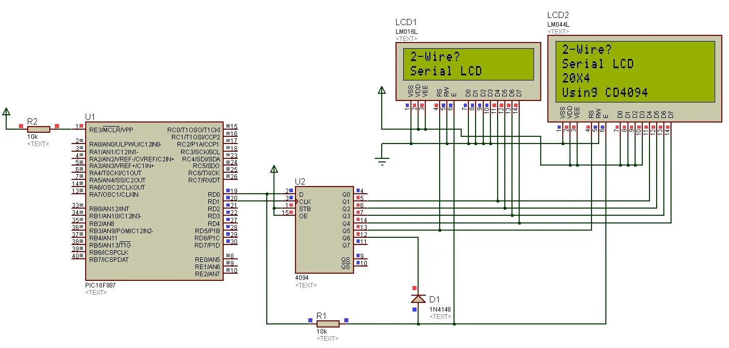Screen dimensions: 729x348
Task: Click the Using CD4094 text on LCD2
Action: [x=605, y=93]
